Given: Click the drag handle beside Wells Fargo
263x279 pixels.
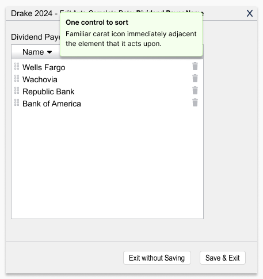Looking at the screenshot, I should (17, 66).
